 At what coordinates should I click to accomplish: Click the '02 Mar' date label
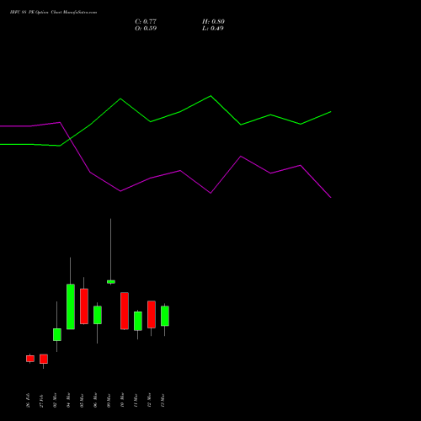pyautogui.click(x=55, y=400)
